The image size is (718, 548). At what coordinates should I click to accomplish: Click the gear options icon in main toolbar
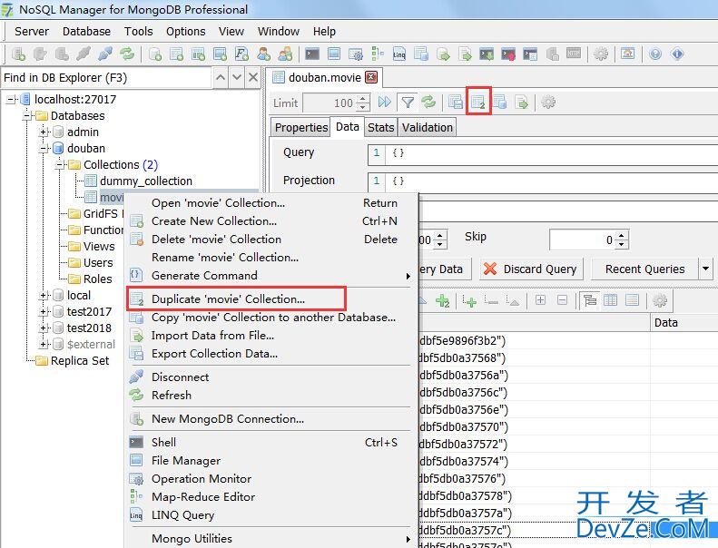601,54
